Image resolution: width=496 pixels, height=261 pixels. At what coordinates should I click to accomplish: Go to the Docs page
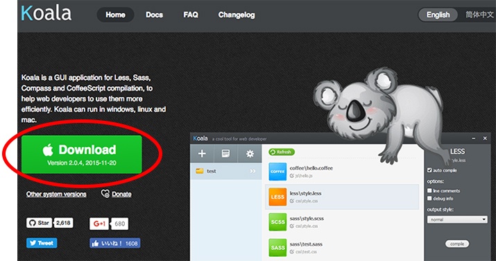[x=155, y=15]
